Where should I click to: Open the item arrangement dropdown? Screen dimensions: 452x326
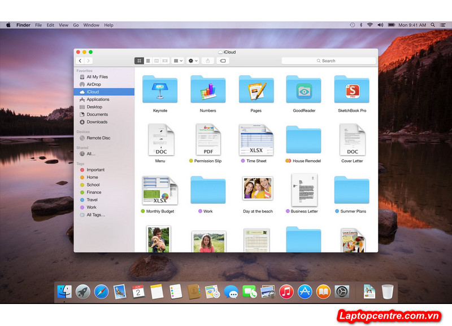[178, 61]
